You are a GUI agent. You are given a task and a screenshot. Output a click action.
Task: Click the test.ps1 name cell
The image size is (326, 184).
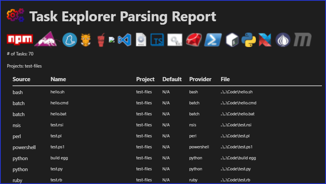[x=58, y=147]
